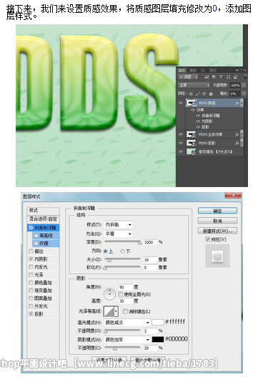The image size is (258, 377).
Task: Click the smart object filter icon
Action: click(235, 77)
